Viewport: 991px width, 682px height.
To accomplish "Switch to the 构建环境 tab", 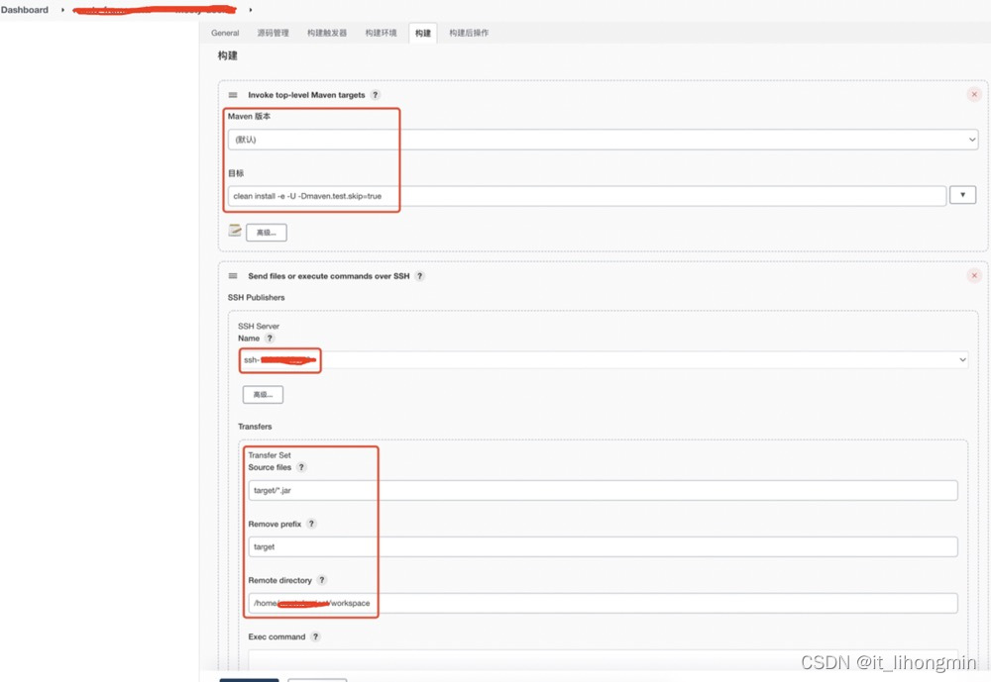I will [381, 33].
